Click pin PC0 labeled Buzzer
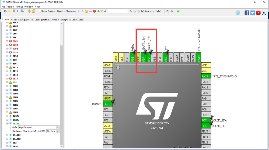269x150 pixels. click(108, 104)
